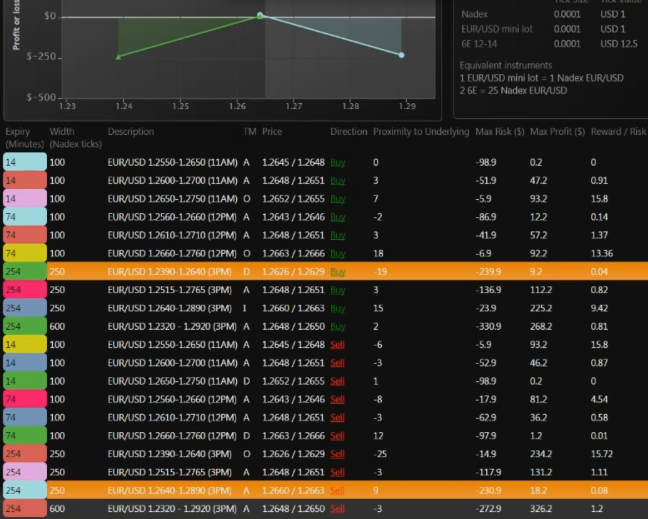The image size is (648, 519).
Task: Click the Max Risk value -239.9
Action: 488,271
